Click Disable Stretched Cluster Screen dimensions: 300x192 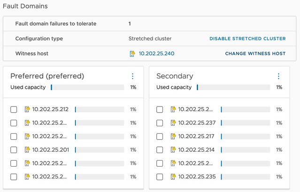247,38
